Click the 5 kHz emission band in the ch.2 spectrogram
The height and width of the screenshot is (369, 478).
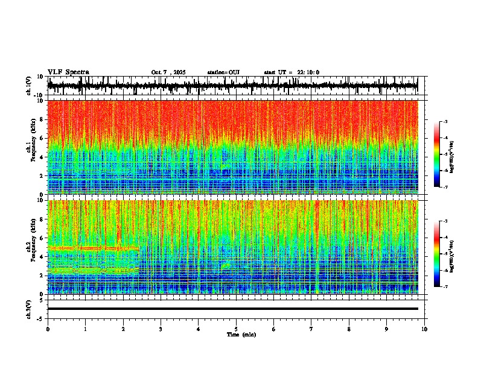(93, 248)
